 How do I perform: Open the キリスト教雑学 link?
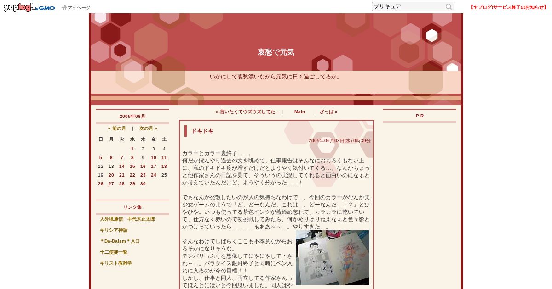116,263
